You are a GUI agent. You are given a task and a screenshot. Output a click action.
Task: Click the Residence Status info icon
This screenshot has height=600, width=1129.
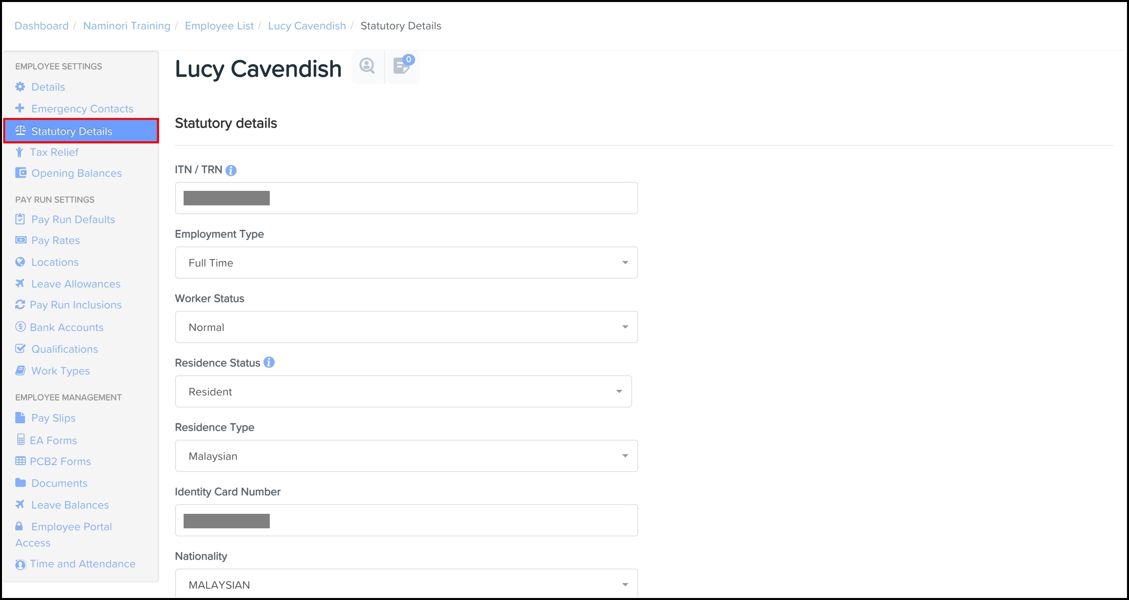[x=269, y=362]
